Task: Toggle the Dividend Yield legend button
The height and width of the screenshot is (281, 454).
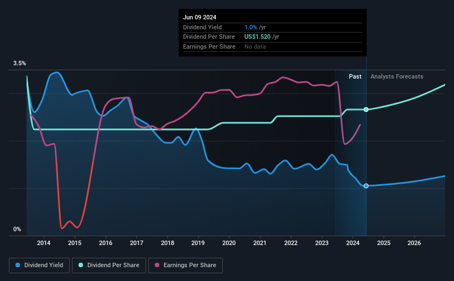Action: 39,266
